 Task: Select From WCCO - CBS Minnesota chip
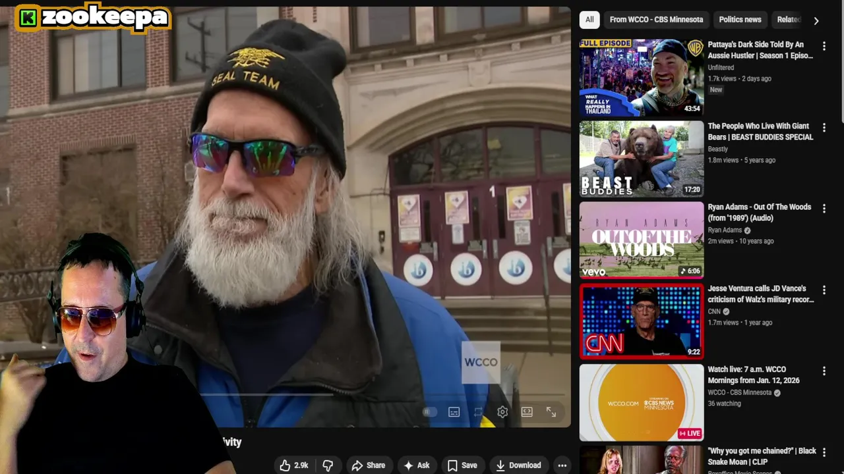coord(656,20)
